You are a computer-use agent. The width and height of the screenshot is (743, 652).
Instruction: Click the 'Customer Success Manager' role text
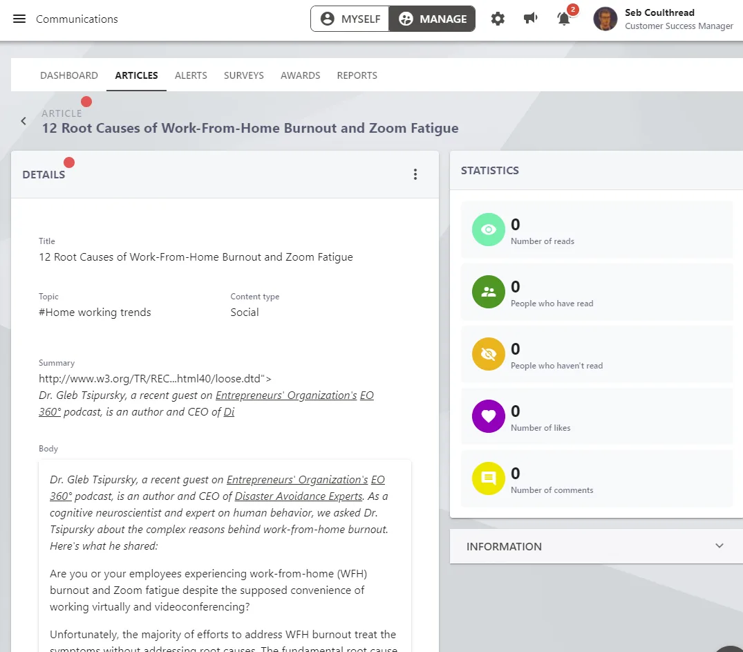click(x=679, y=26)
